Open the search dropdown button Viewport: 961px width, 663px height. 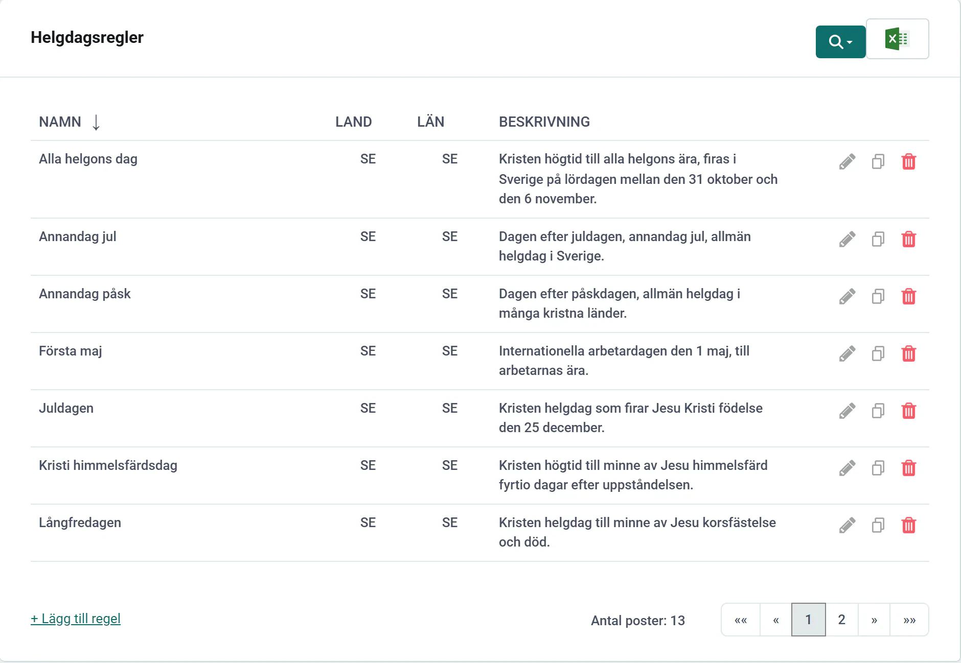pos(840,41)
